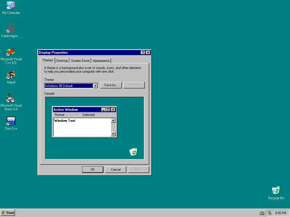Click the Apply button
290x217 pixels.
(138, 170)
